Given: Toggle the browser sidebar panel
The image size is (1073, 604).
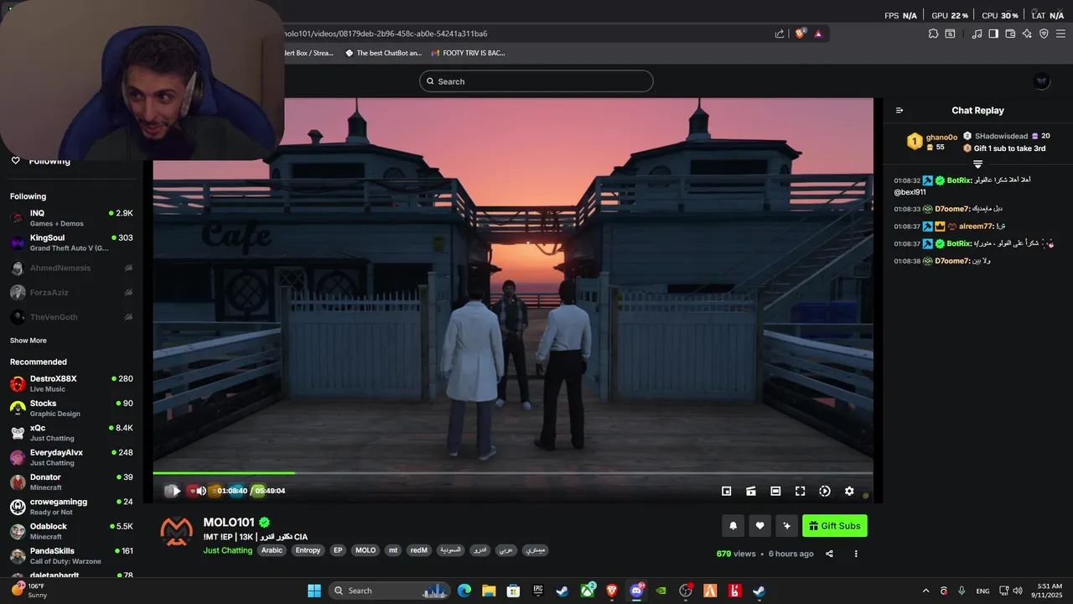Looking at the screenshot, I should (993, 34).
